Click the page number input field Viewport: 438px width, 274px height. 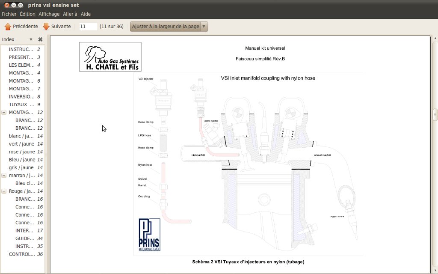pyautogui.click(x=88, y=27)
